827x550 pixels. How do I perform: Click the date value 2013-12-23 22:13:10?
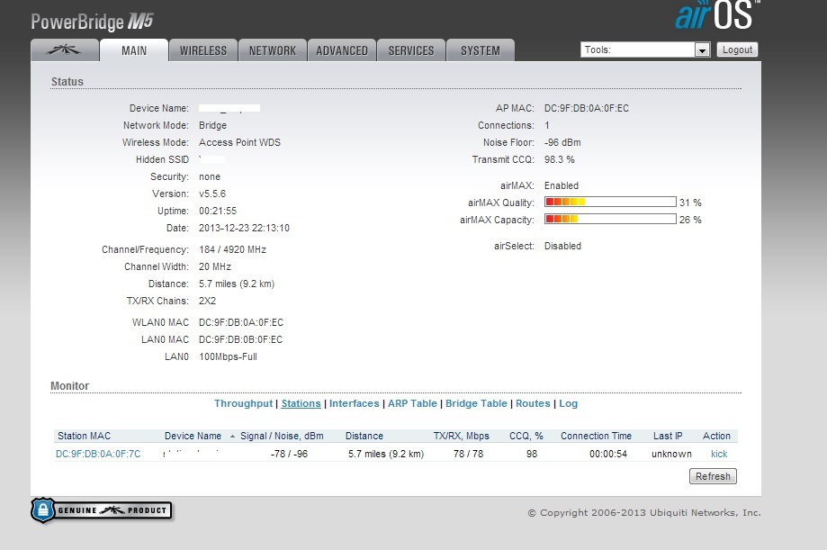pos(244,228)
